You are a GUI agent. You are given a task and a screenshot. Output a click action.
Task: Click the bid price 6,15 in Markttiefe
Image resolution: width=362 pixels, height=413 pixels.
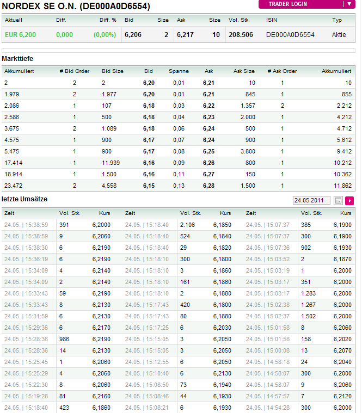tap(149, 186)
